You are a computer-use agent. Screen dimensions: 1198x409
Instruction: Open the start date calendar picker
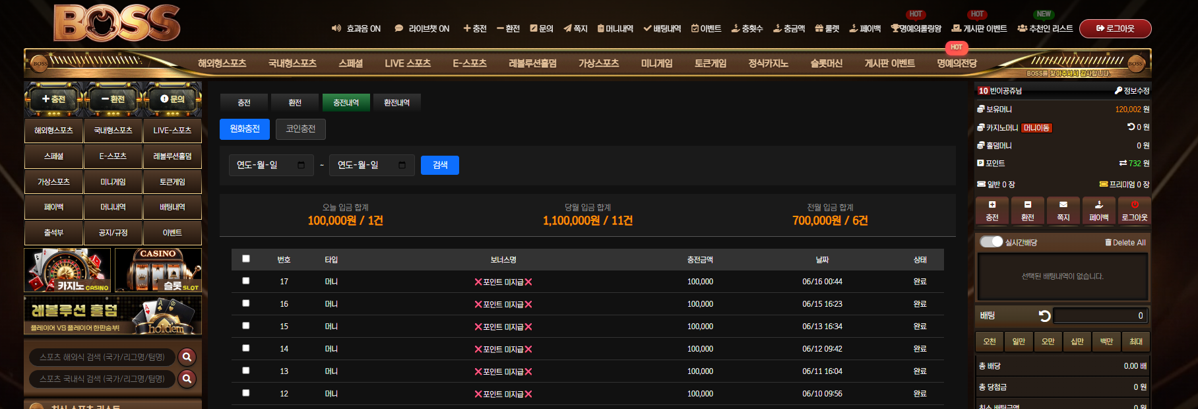(301, 165)
